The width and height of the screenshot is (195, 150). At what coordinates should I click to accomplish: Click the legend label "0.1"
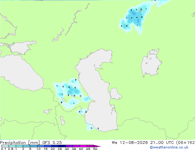pos(4,149)
